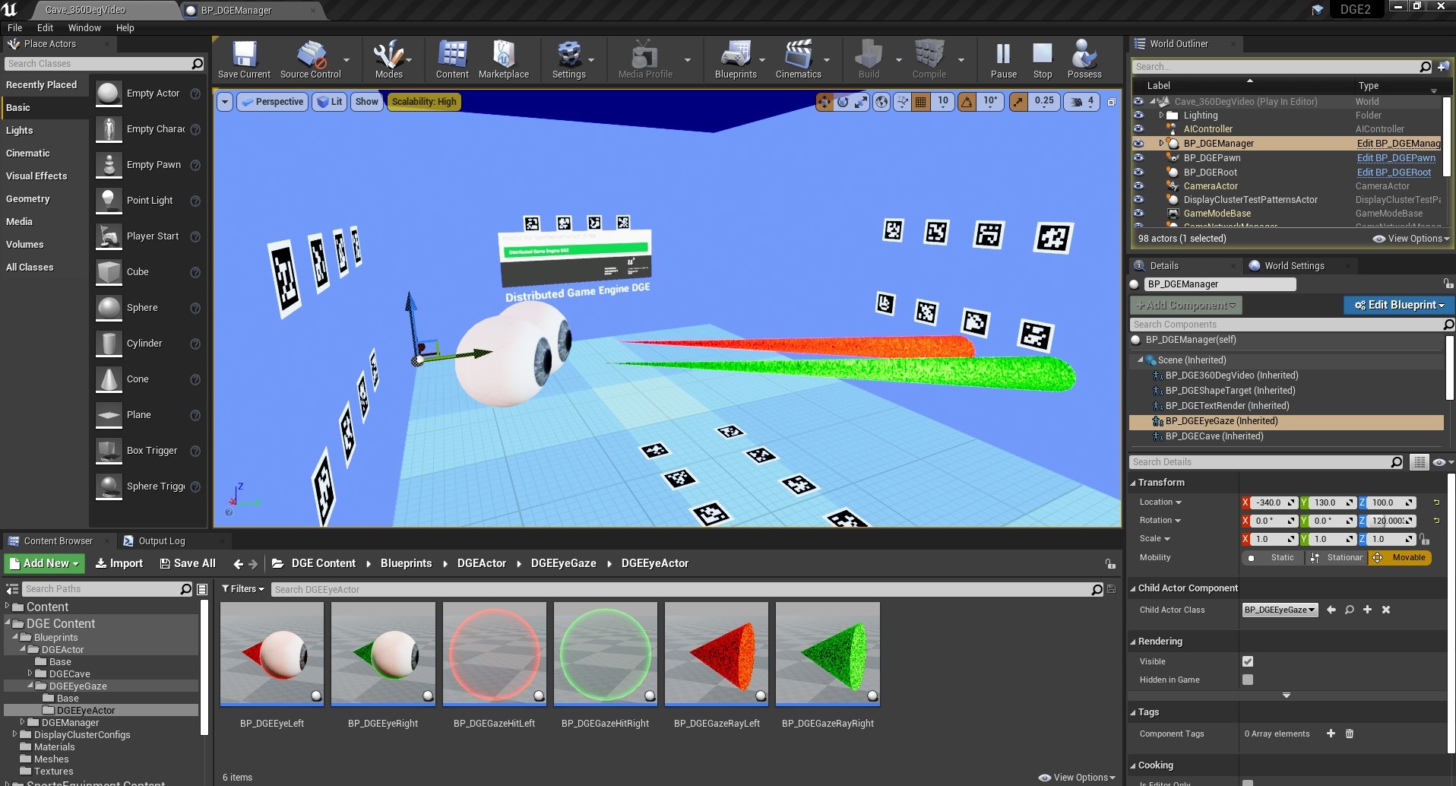
Task: Select the scale gizmo icon in the viewport toolbar
Action: [x=861, y=101]
